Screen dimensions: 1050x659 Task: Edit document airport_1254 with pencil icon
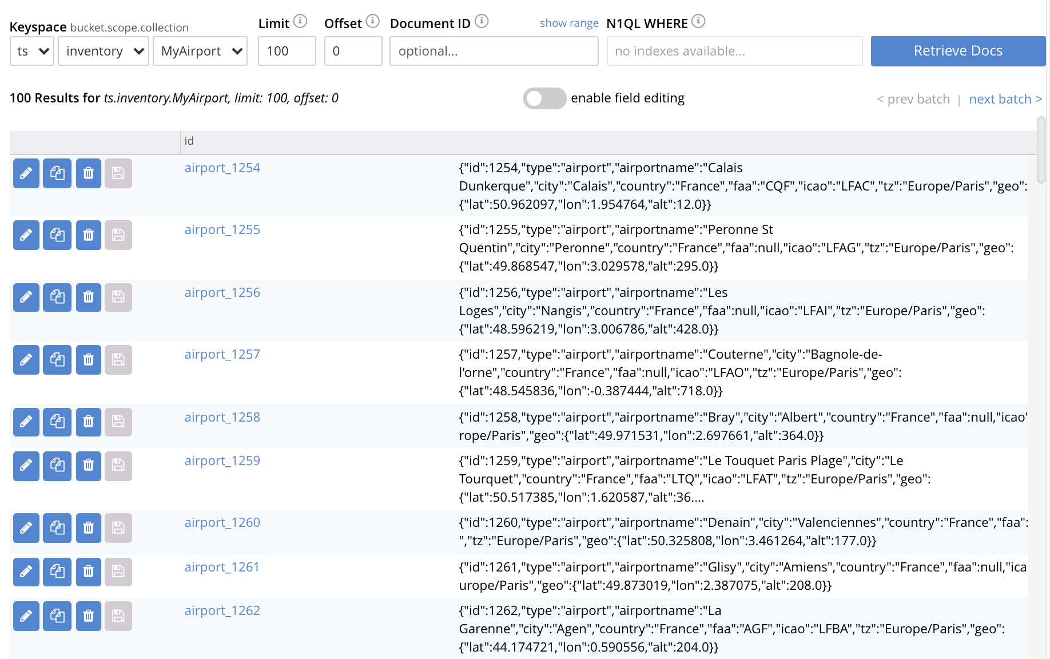click(x=26, y=173)
